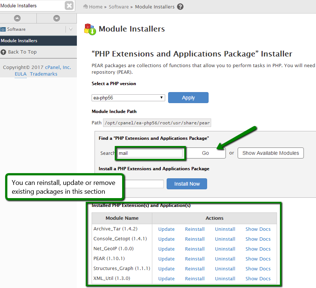Show Docs for Net_GeoIP
This screenshot has height=288, width=316.
258,249
